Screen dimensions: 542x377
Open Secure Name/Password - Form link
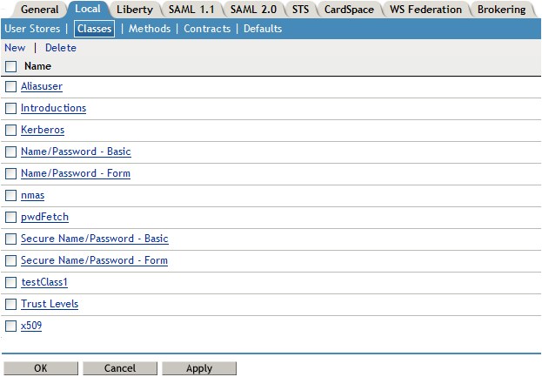[94, 260]
